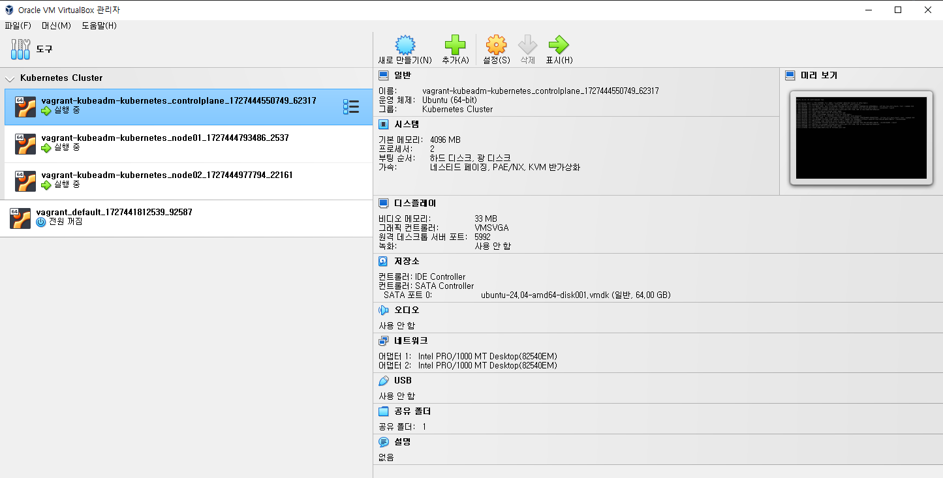Click the node02 VM OS icon

(25, 181)
